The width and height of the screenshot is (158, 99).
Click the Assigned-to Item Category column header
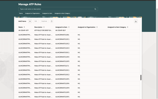(x=117, y=27)
